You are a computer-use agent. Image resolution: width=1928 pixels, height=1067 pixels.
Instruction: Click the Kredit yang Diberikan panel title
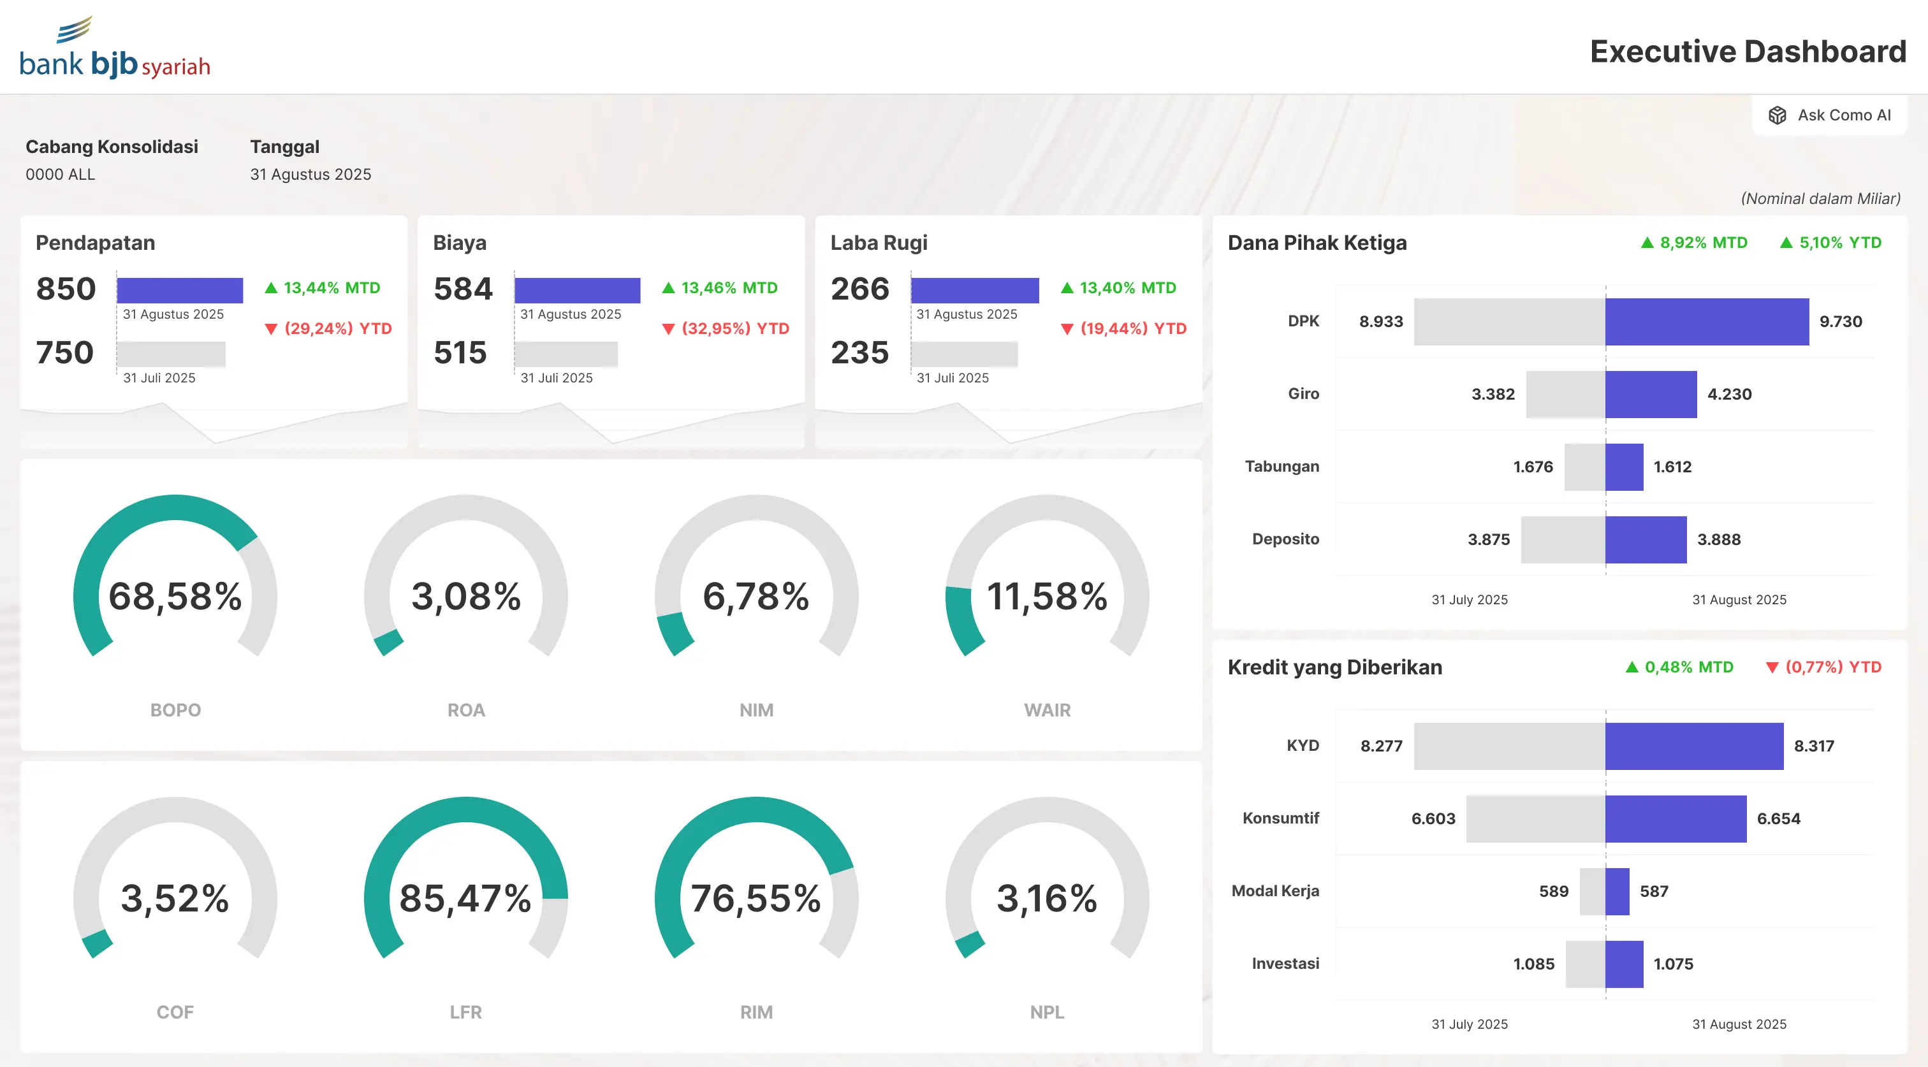(1334, 667)
